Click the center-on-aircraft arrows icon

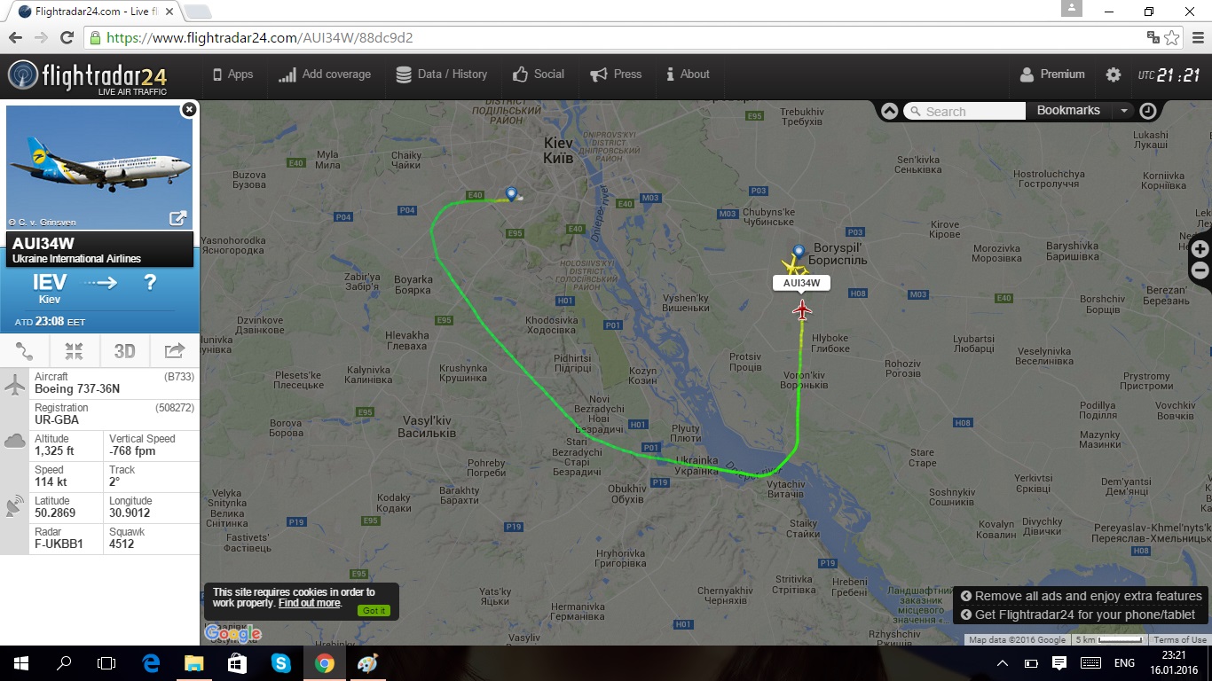[x=74, y=351]
